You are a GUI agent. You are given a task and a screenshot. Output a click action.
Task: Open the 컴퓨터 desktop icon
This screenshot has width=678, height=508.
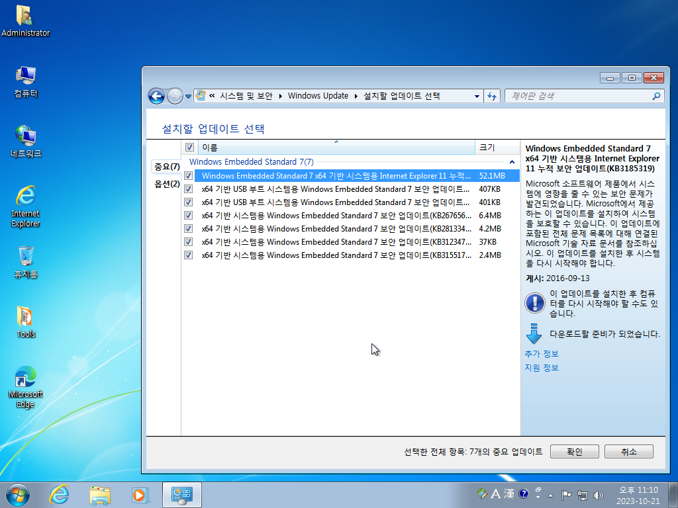pyautogui.click(x=26, y=81)
